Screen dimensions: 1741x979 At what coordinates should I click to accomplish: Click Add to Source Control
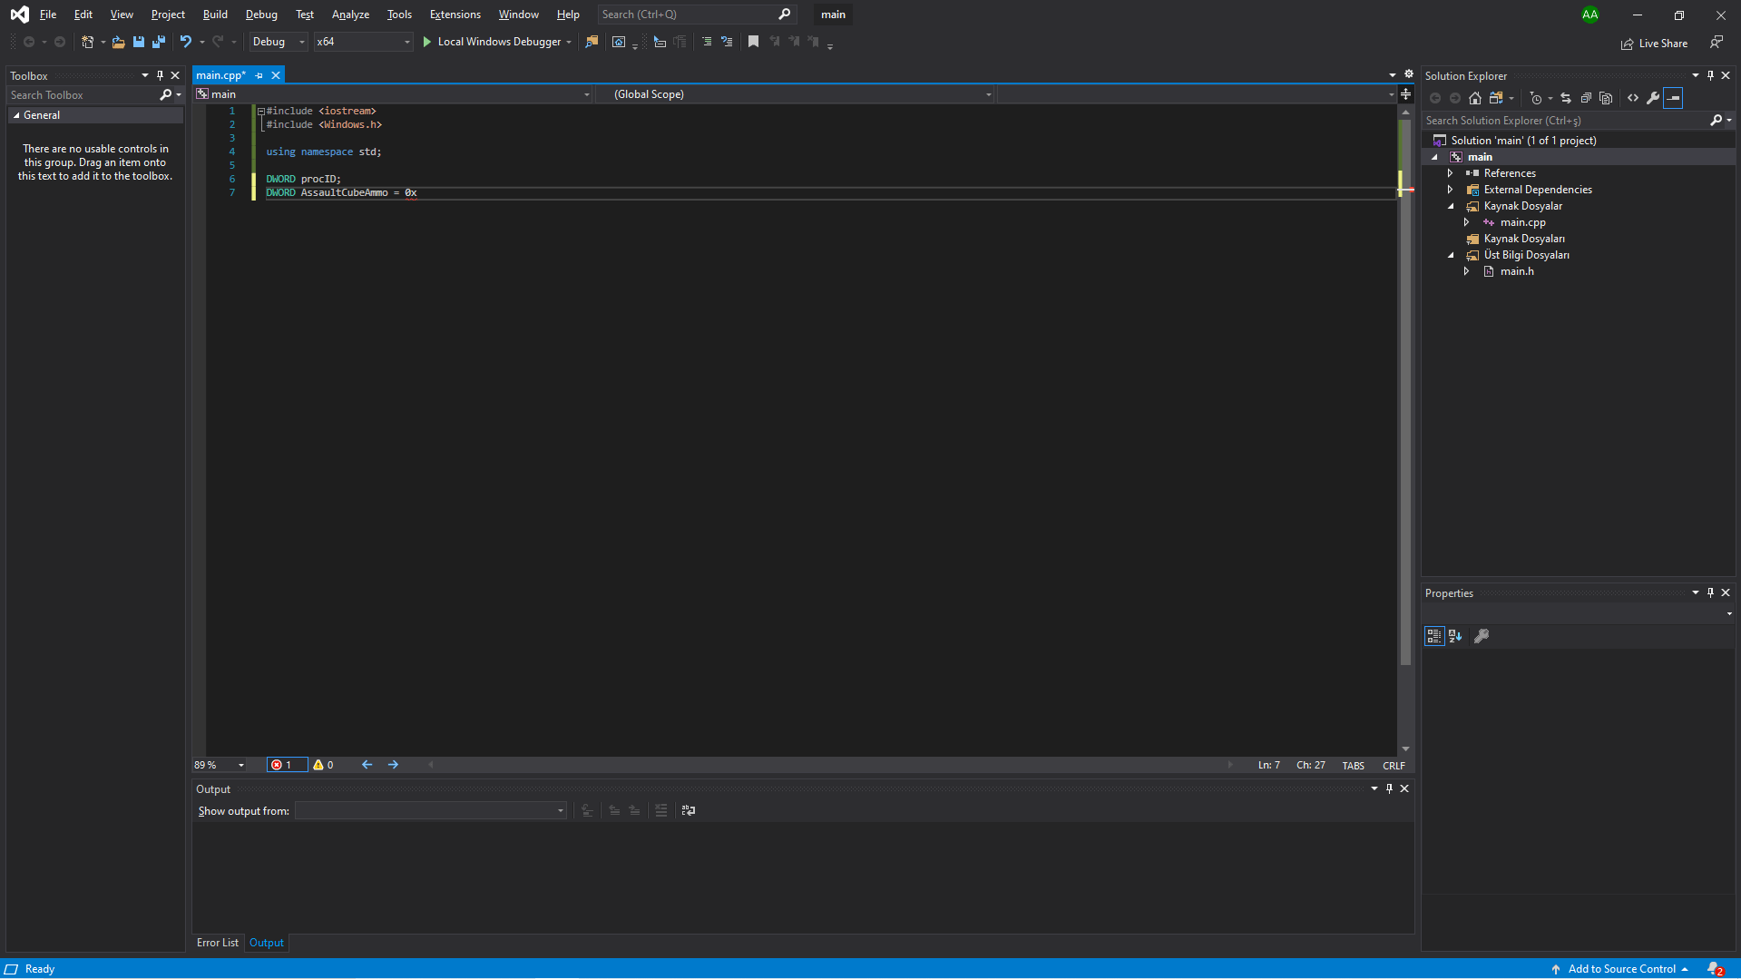pos(1621,969)
